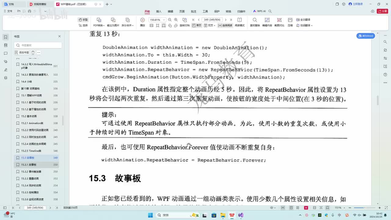The width and height of the screenshot is (391, 220).
Task: Delete bookmark with trash icon
Action: coord(33,53)
